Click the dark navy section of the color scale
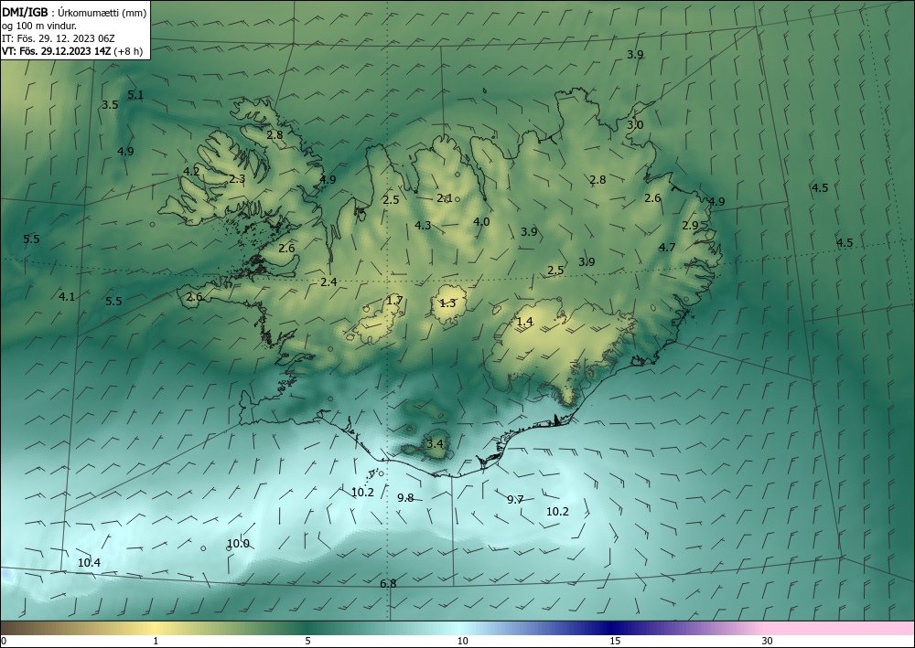Screen dimensions: 915x648 tap(613, 628)
